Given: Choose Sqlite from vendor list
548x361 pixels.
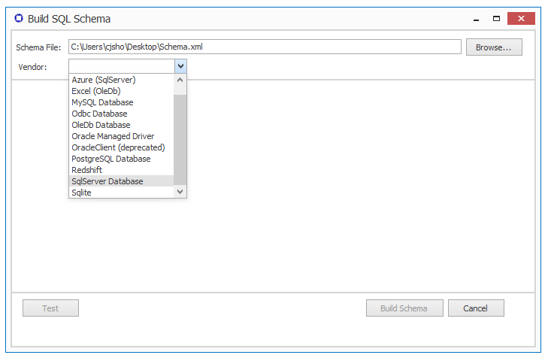Looking at the screenshot, I should click(121, 193).
